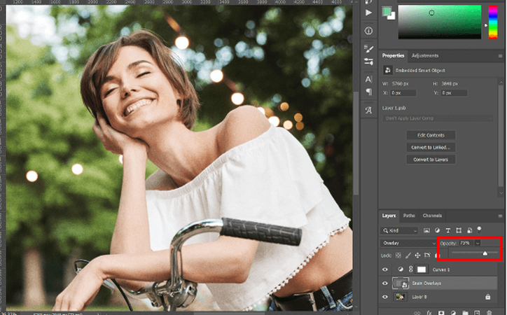507x315 pixels.
Task: Click the Edit Contents button
Action: point(431,135)
